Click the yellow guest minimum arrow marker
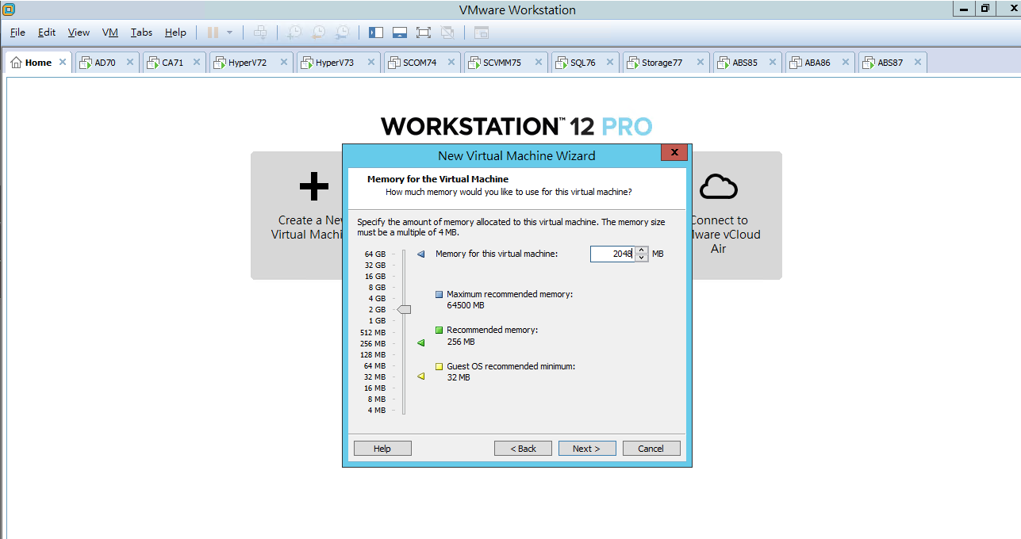Screen dimensions: 1021x539 point(420,377)
